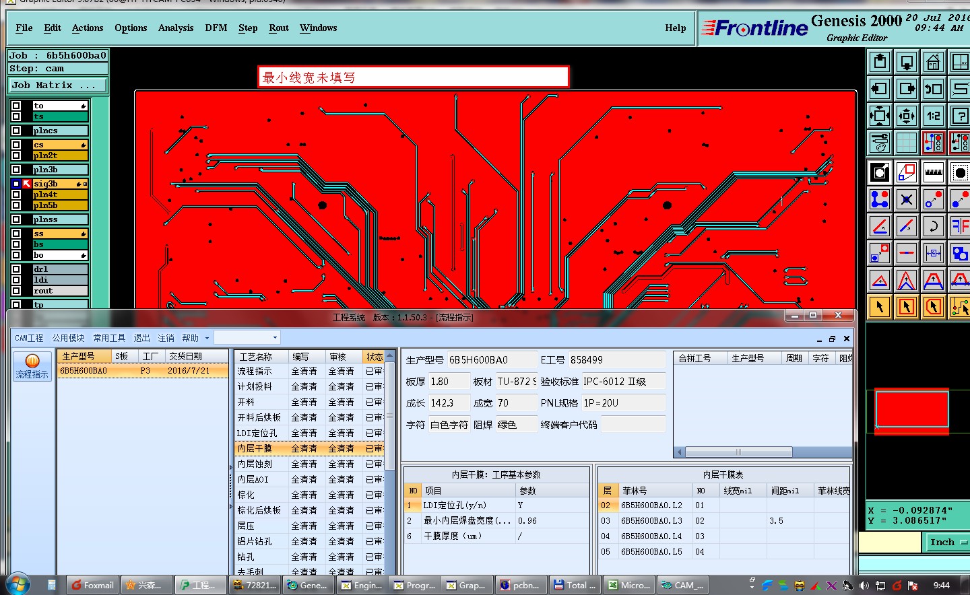Click the scroll-up arrow above process list

click(389, 356)
